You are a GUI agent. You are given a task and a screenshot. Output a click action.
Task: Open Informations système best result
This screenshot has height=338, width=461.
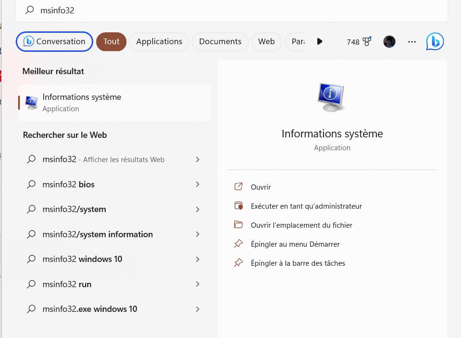(x=115, y=103)
